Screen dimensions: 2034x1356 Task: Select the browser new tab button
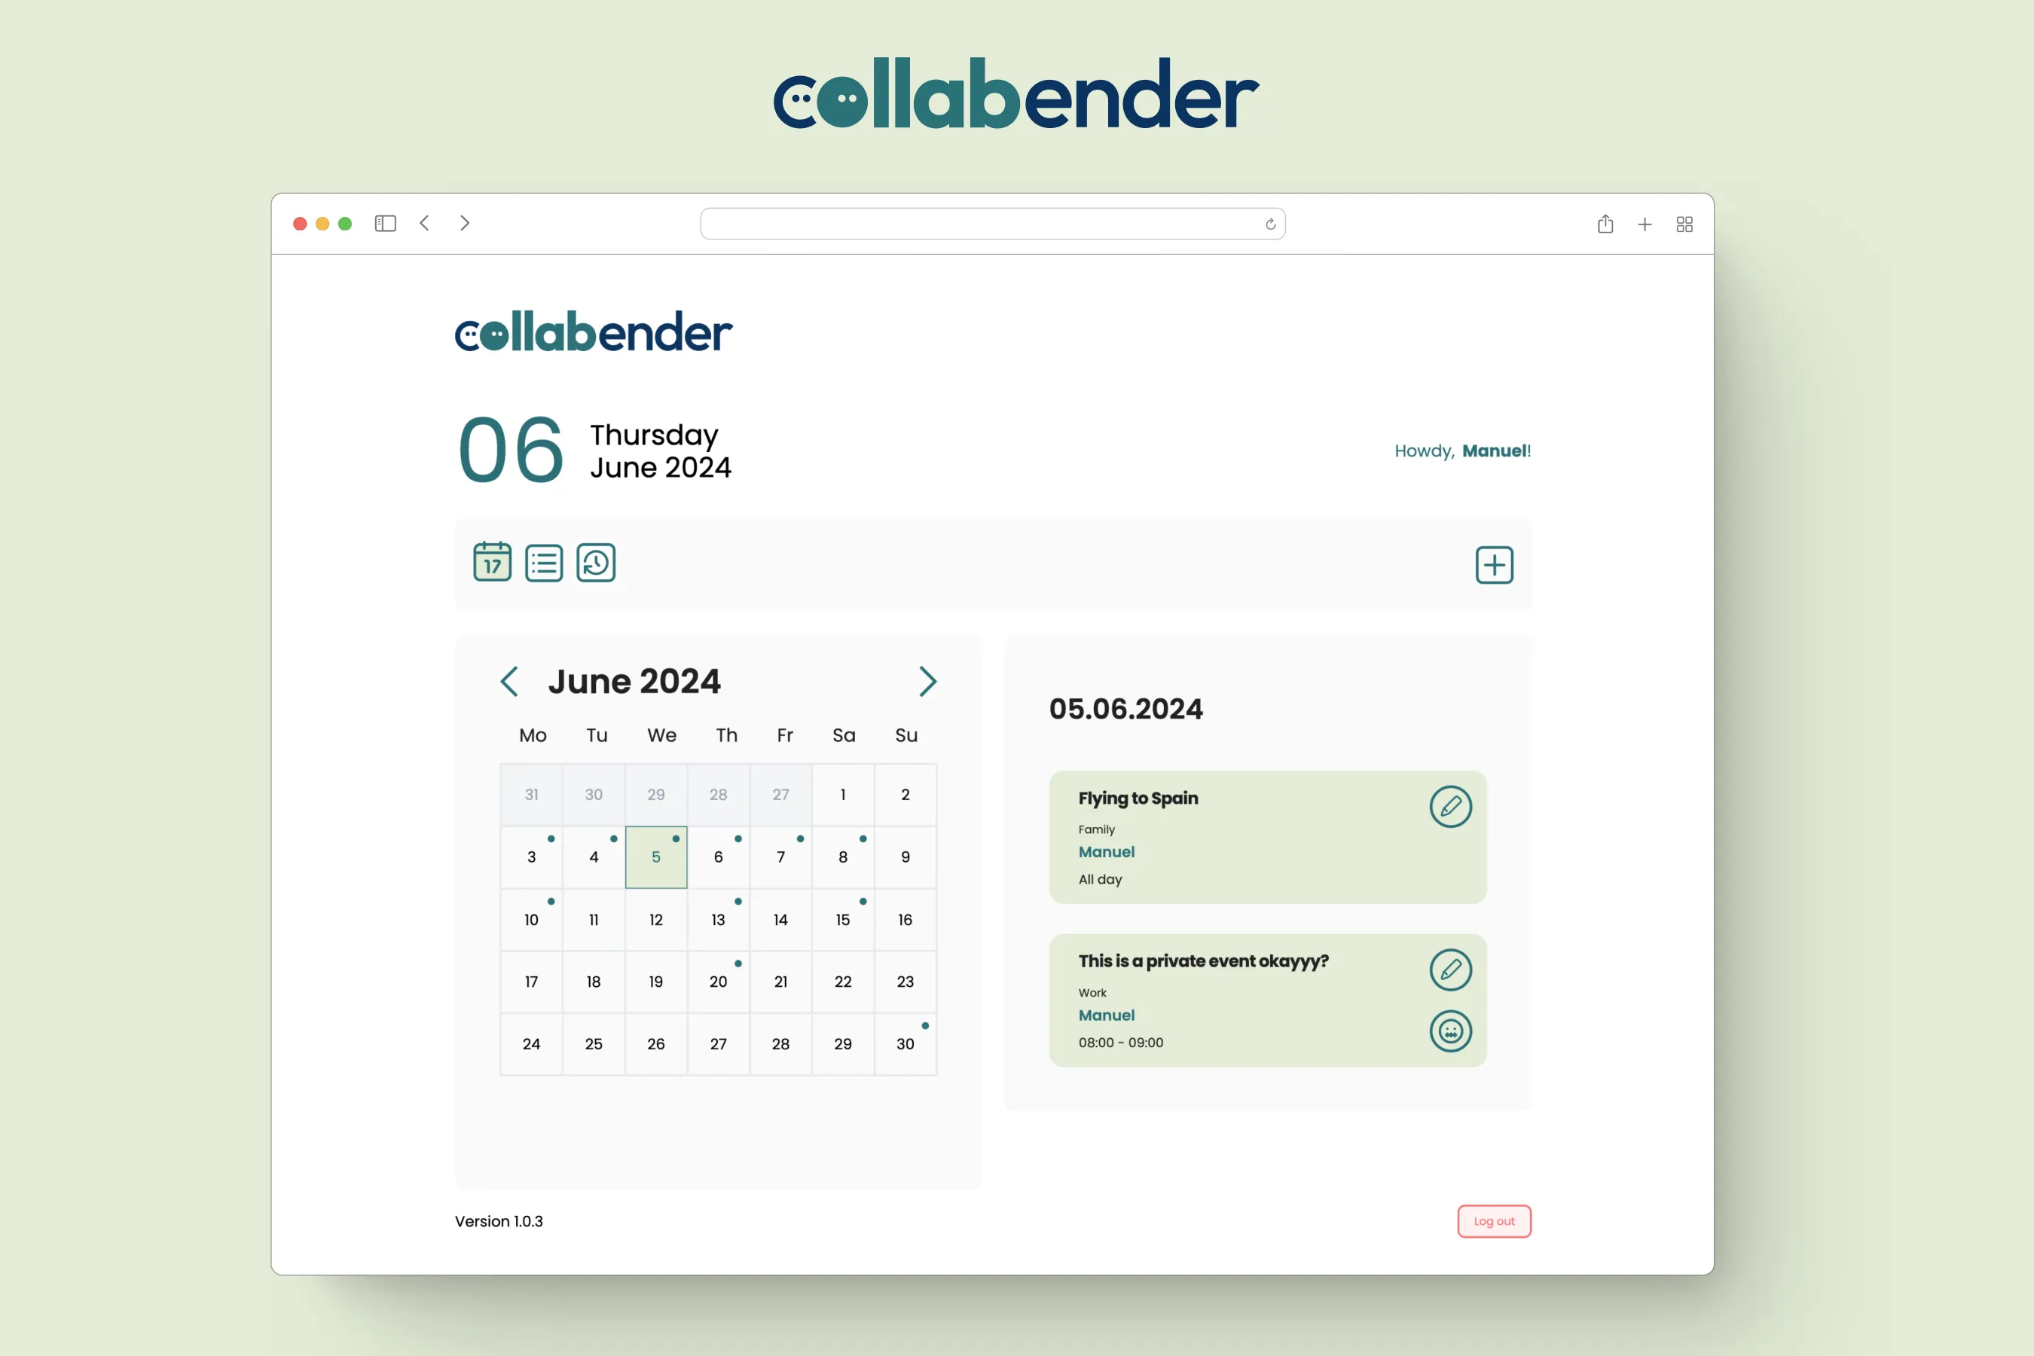click(1645, 224)
